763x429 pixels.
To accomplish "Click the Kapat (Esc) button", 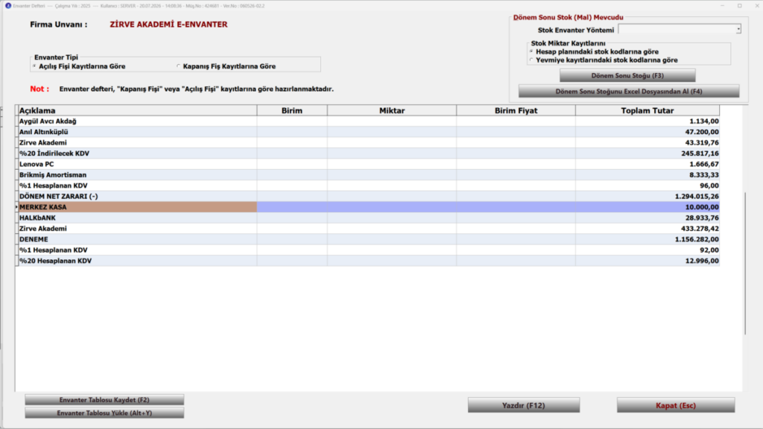I will (x=676, y=405).
